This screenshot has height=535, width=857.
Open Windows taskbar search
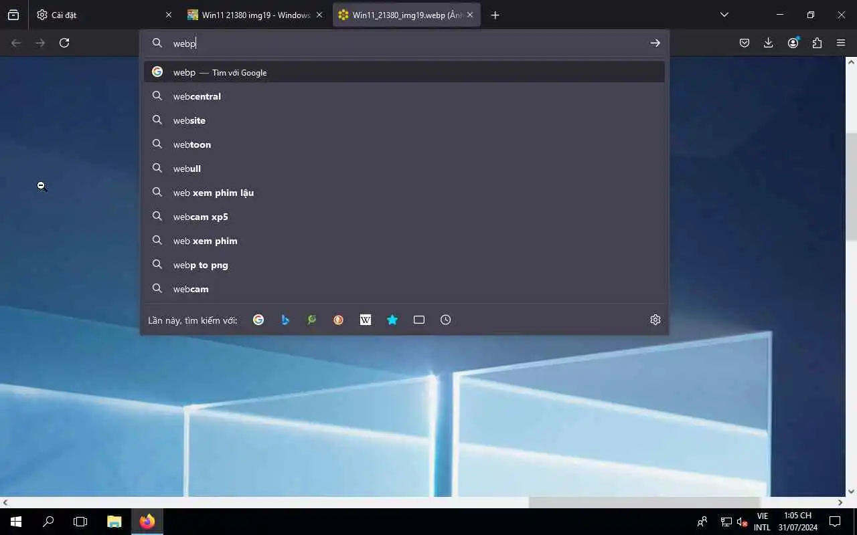(x=48, y=522)
